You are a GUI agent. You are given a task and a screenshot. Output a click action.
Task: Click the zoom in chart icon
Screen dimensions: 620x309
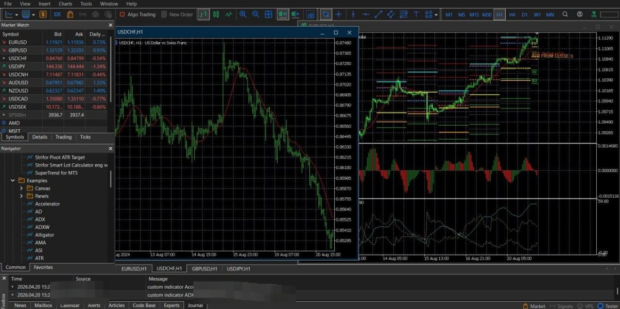(243, 14)
